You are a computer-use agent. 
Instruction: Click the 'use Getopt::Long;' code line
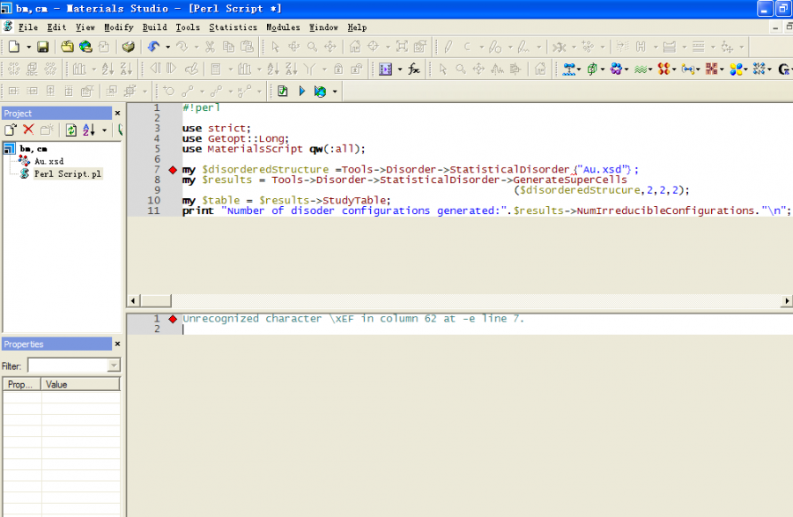coord(235,138)
